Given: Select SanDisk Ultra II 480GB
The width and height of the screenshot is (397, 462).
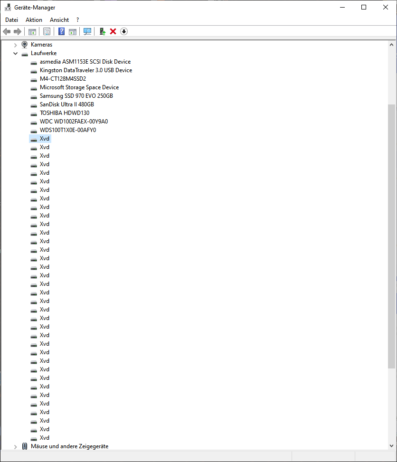Looking at the screenshot, I should tap(67, 104).
